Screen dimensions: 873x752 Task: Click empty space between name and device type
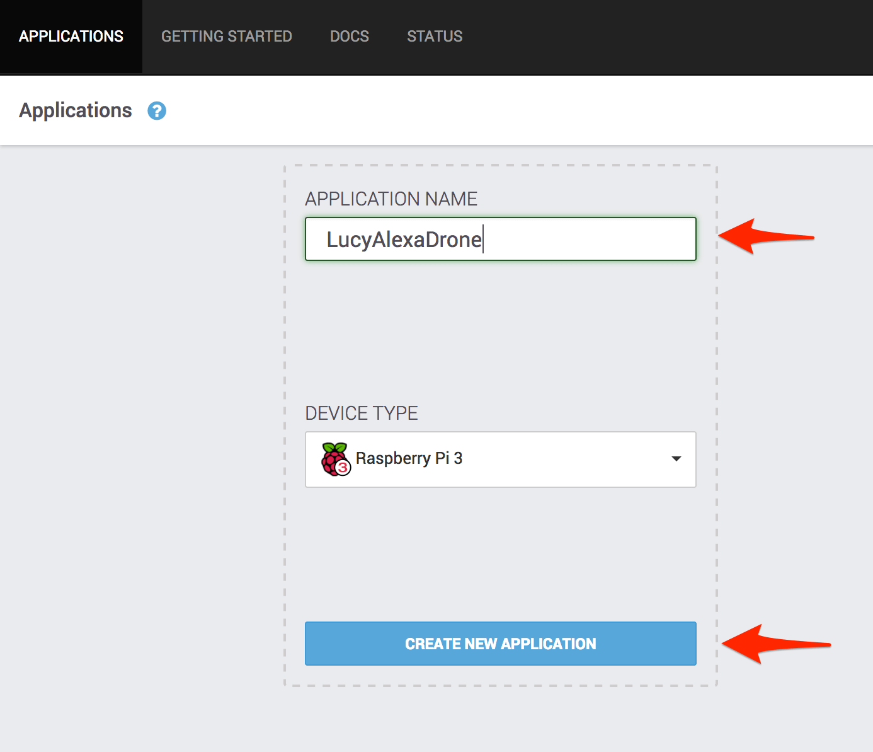(x=500, y=331)
